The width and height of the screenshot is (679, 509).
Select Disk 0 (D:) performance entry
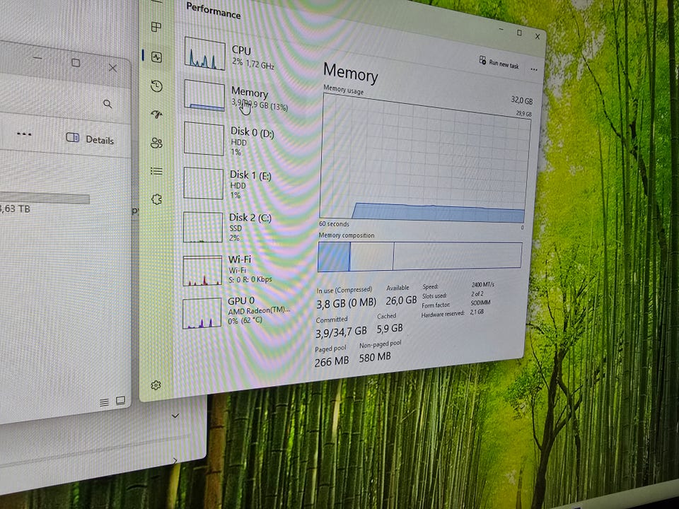tap(236, 140)
